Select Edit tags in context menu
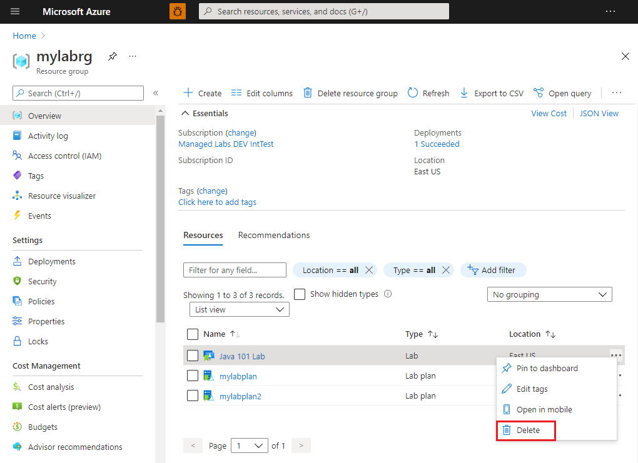The height and width of the screenshot is (463, 638). coord(557,389)
